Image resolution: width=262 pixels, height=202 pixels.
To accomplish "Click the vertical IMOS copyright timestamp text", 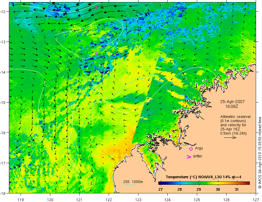I will tap(260, 153).
